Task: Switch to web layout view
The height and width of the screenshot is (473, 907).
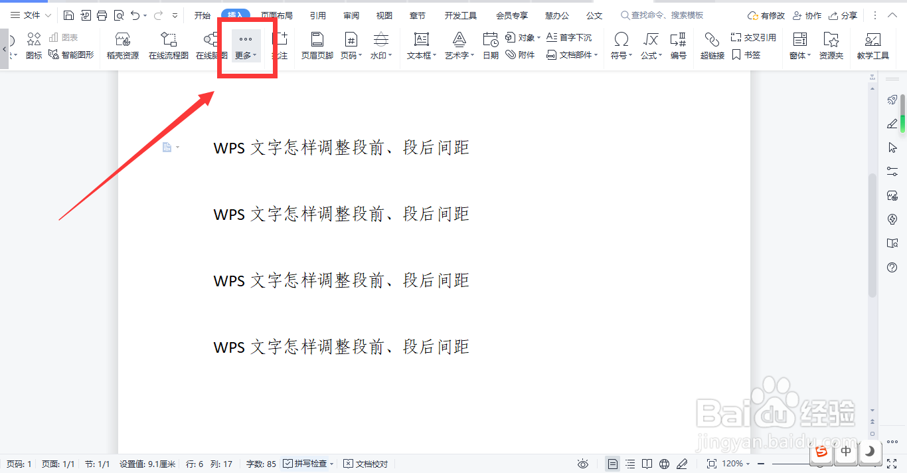Action: (x=665, y=464)
